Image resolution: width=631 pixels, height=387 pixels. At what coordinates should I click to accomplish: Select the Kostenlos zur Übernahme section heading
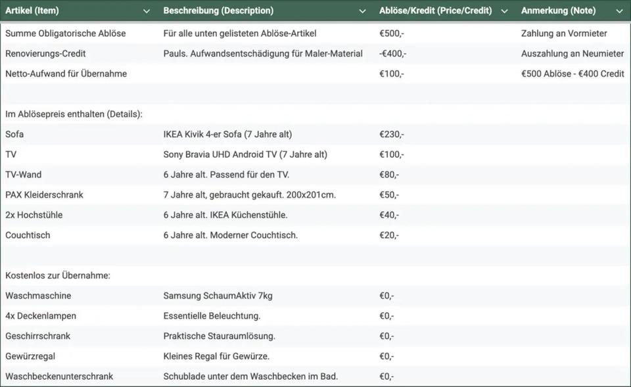58,276
